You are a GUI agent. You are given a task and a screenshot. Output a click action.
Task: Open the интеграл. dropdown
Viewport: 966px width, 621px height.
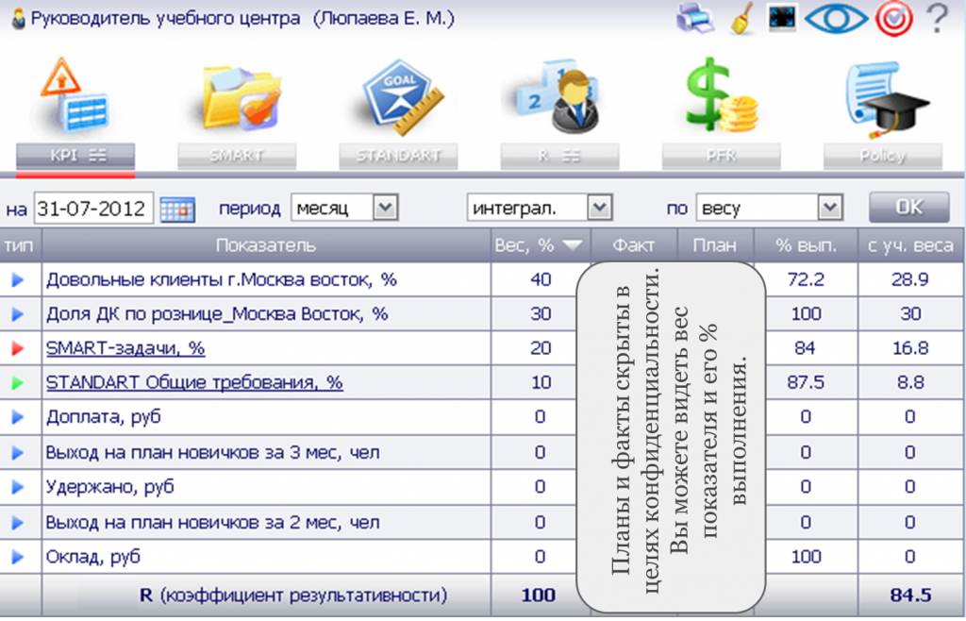coord(539,209)
